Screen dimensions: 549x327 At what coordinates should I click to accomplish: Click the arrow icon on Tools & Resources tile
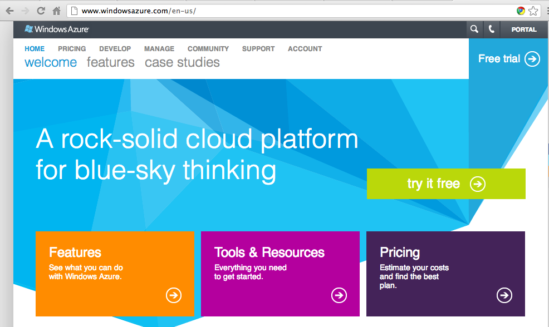click(339, 295)
